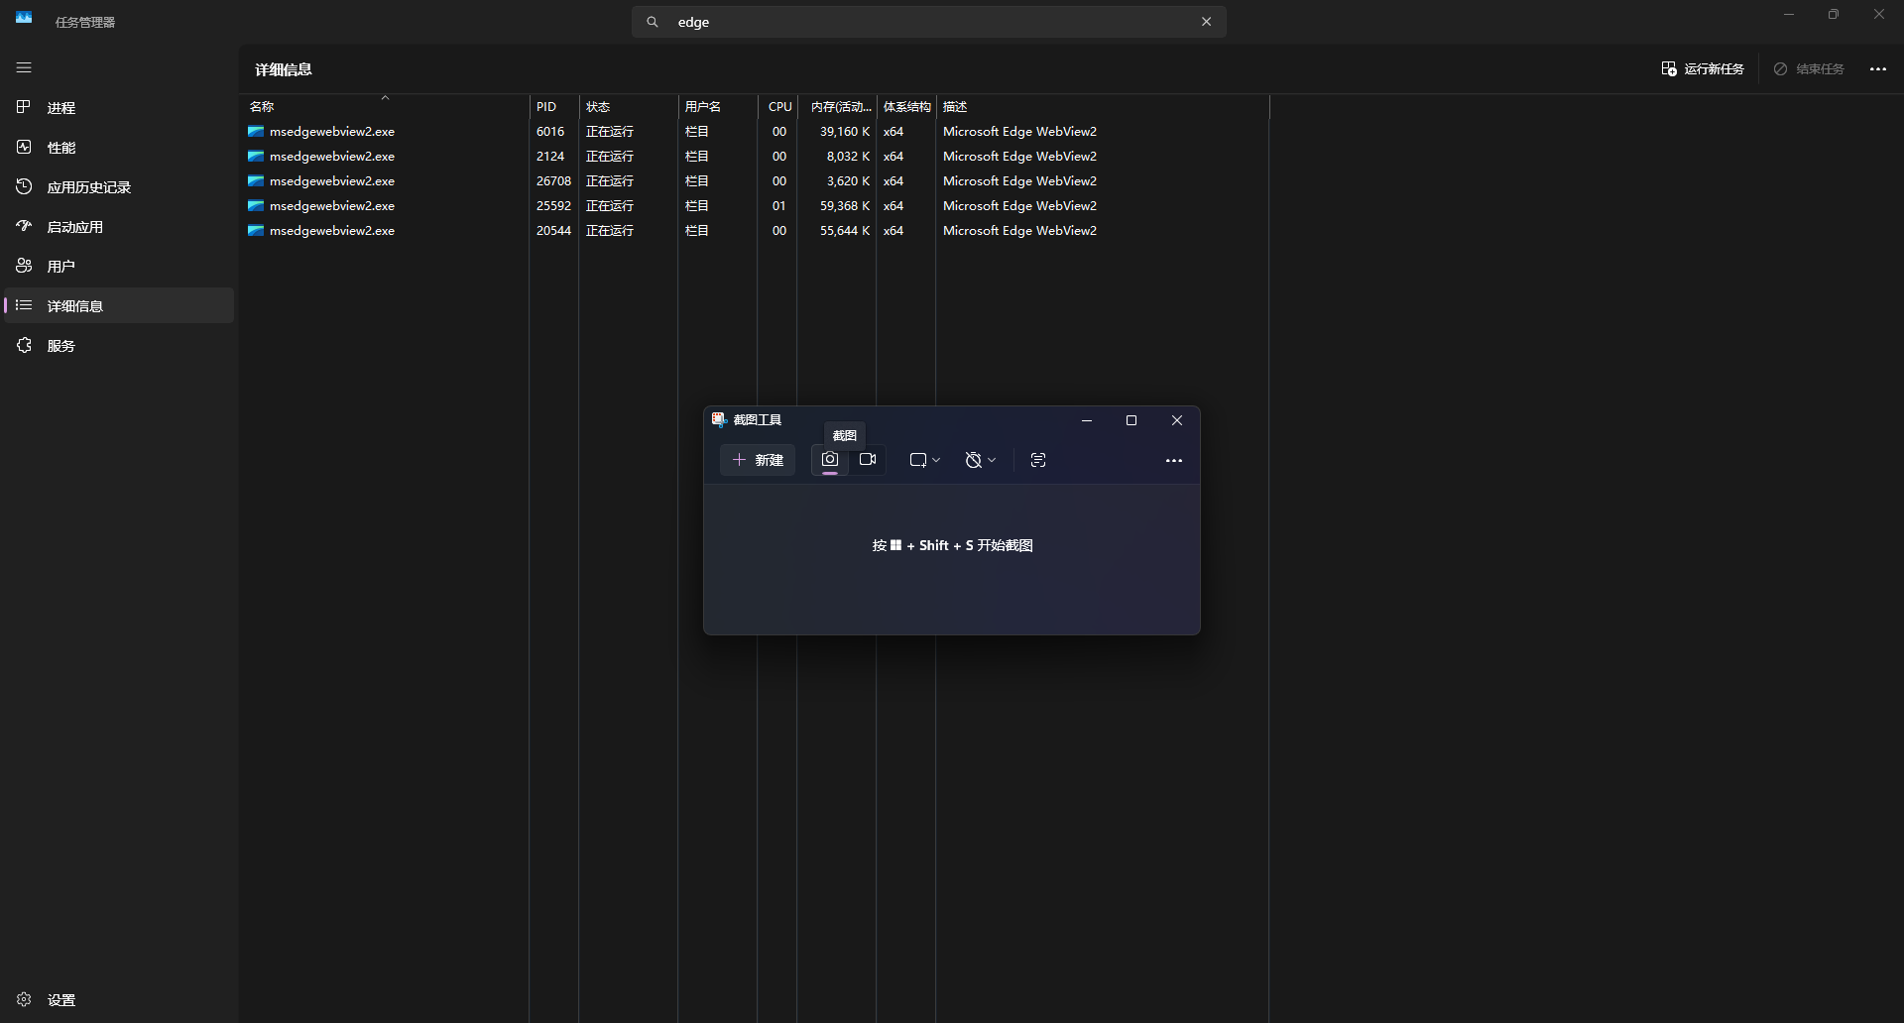Click the Snipping Tool app icon in titlebar
Screen dimensions: 1904x1023
tap(720, 419)
